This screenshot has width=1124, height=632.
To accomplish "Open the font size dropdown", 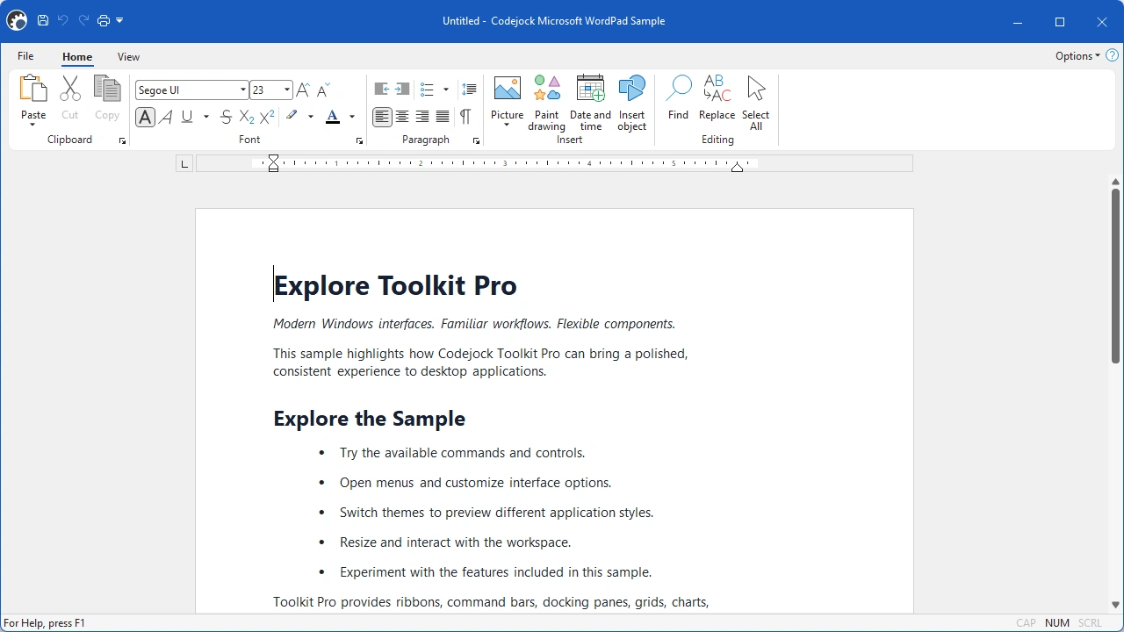I will coord(287,90).
